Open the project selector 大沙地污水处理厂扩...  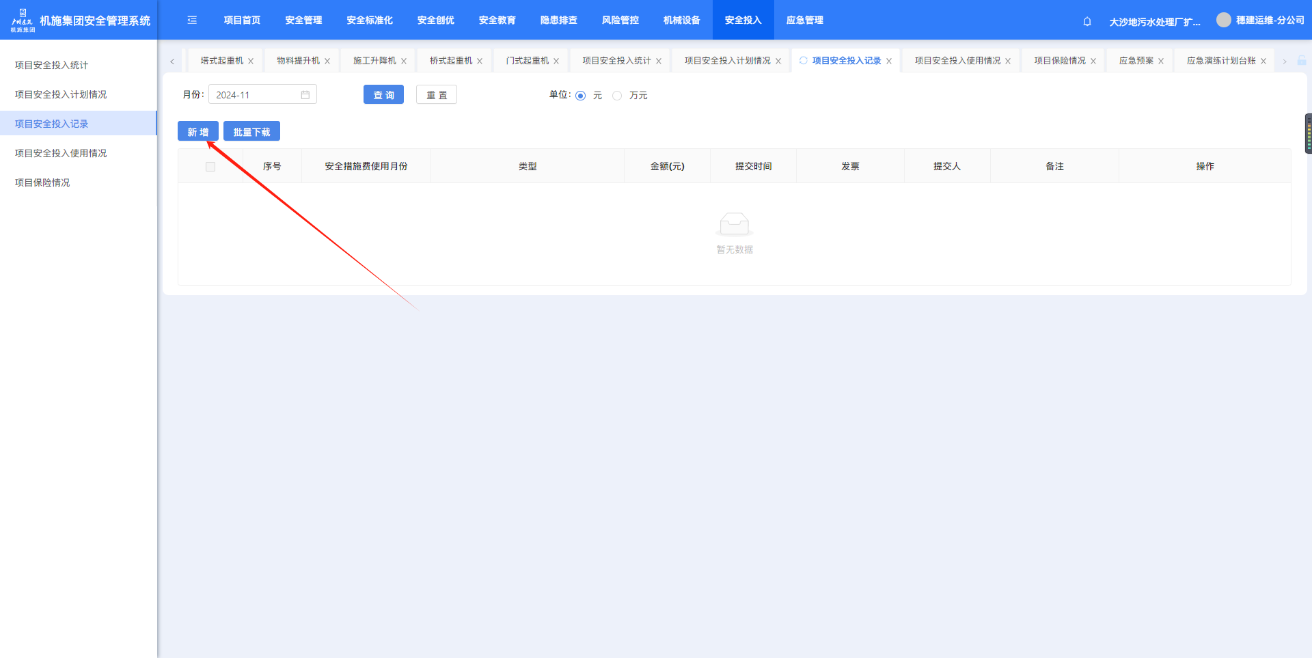click(1154, 22)
